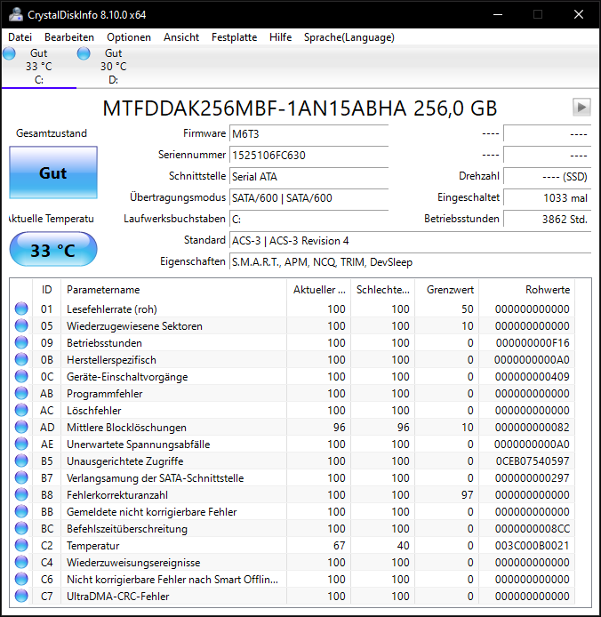Image resolution: width=601 pixels, height=617 pixels.
Task: Click status orb of C6 Smart Offline row
Action: pos(21,580)
